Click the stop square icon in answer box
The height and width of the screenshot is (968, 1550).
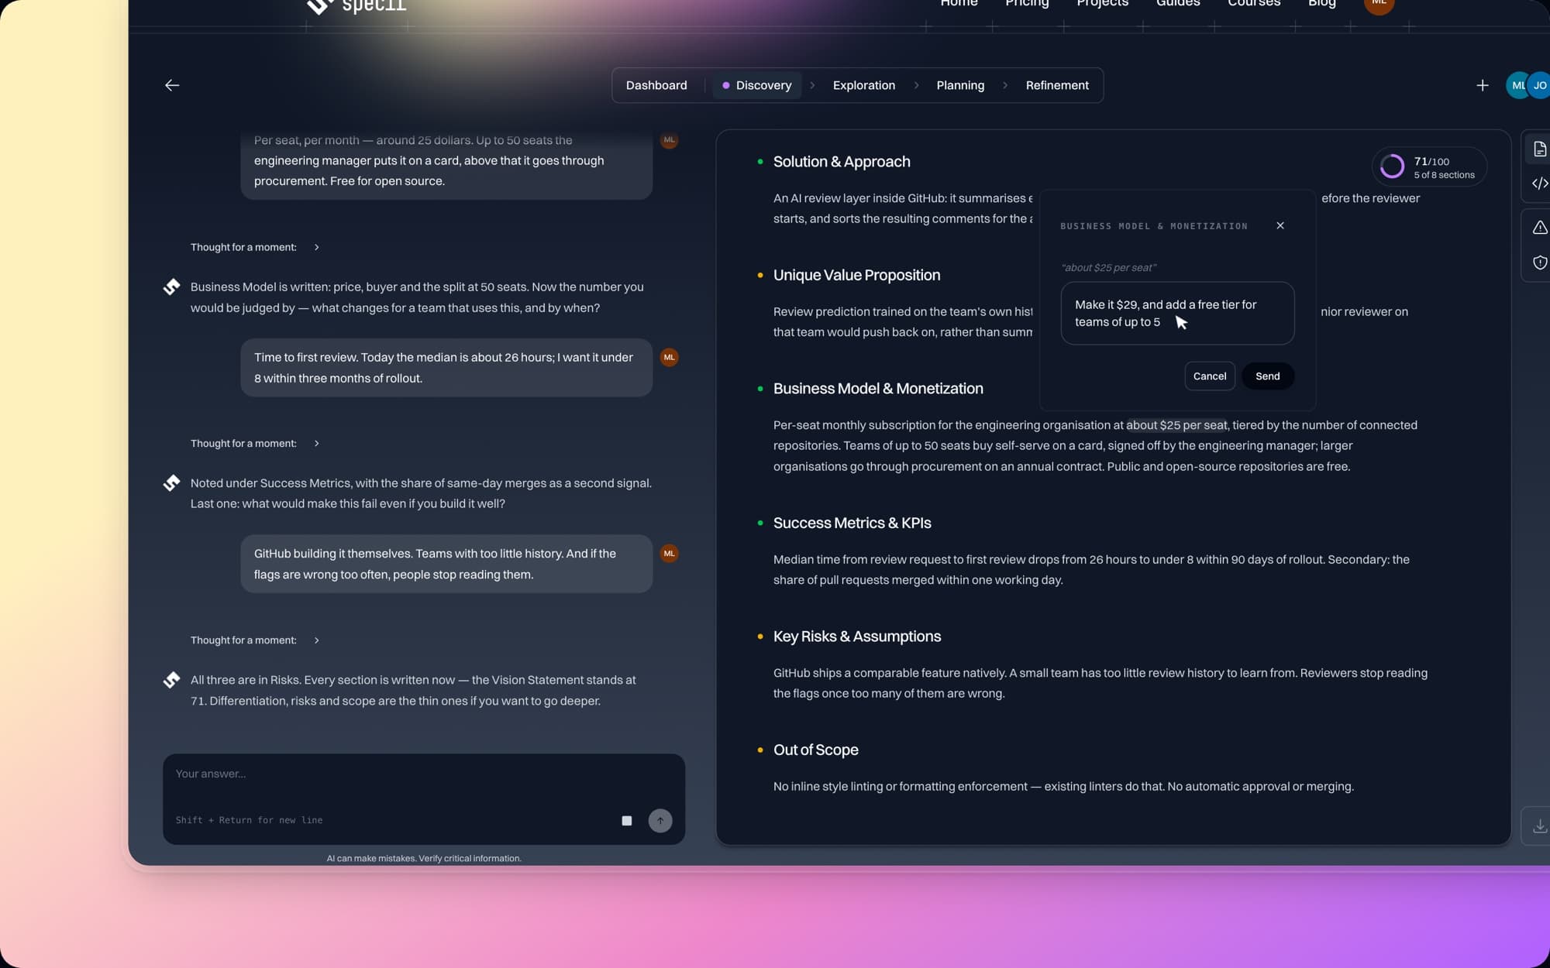626,821
